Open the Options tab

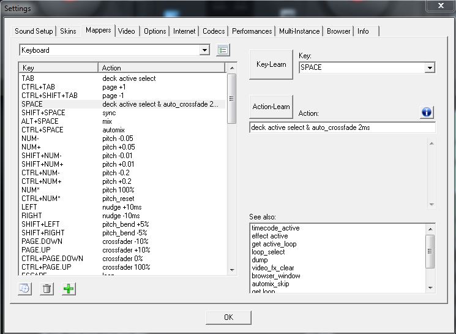[155, 31]
